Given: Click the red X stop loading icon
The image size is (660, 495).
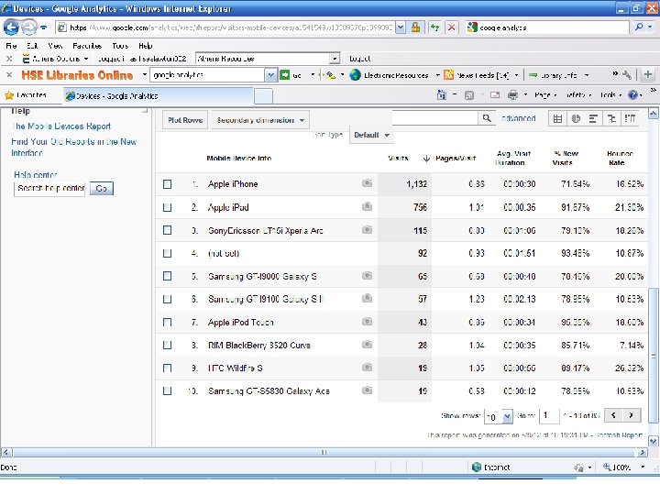Looking at the screenshot, I should point(451,27).
